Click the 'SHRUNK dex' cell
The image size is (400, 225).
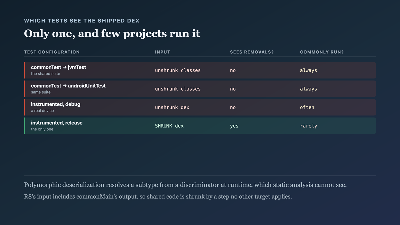point(169,126)
